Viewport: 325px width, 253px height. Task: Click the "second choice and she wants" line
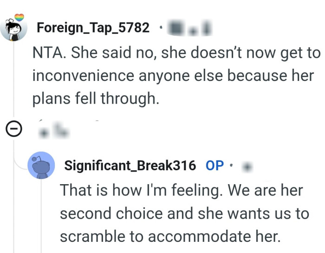click(x=184, y=213)
